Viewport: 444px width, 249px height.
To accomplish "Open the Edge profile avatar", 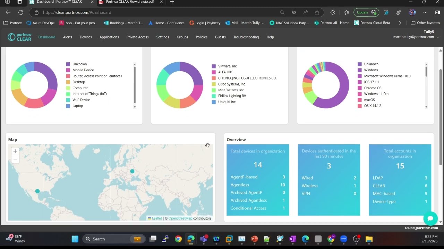I will click(x=412, y=12).
